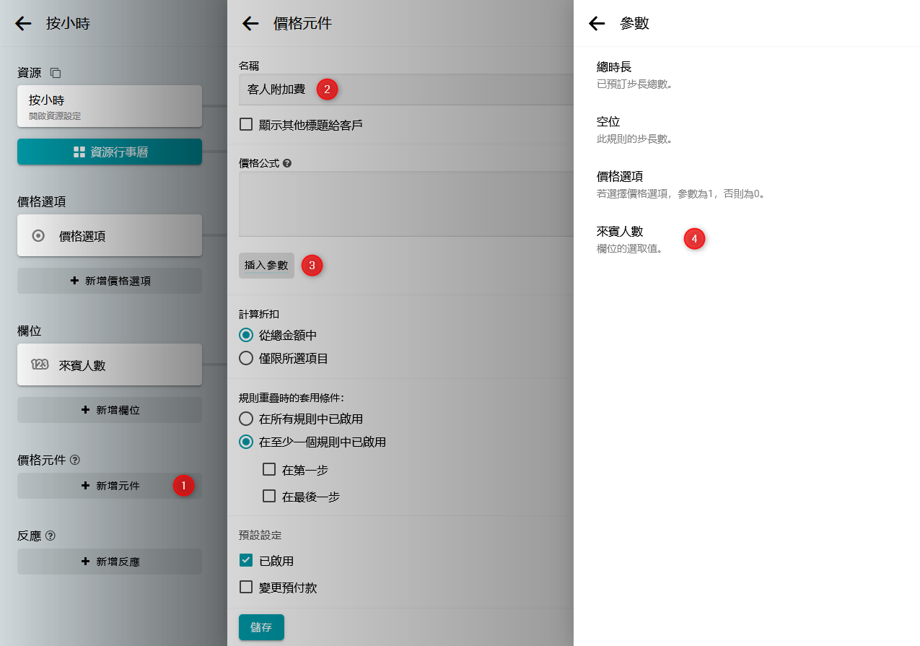Click help icon beside 價格元件 heading
The height and width of the screenshot is (646, 920).
(75, 460)
